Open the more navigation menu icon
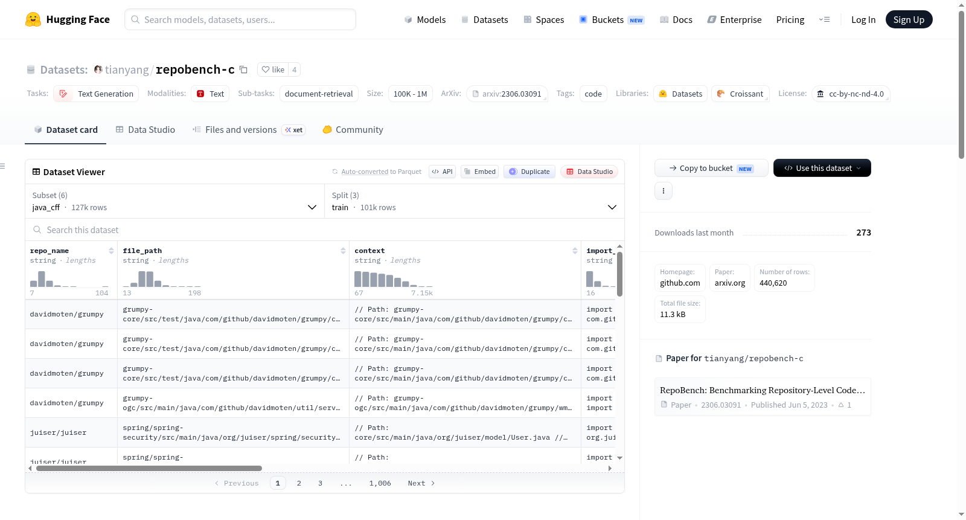 tap(824, 19)
